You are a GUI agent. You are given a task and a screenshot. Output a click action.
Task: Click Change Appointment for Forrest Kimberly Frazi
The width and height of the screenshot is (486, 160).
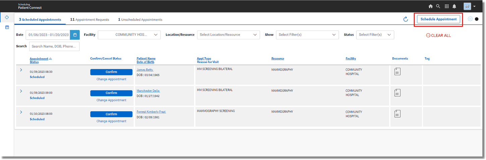pos(111,121)
